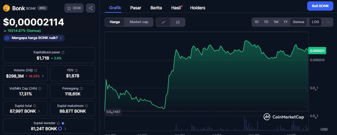Viewport: 337px width, 135px height.
Task: Set chart range to Semua
Action: tap(299, 22)
